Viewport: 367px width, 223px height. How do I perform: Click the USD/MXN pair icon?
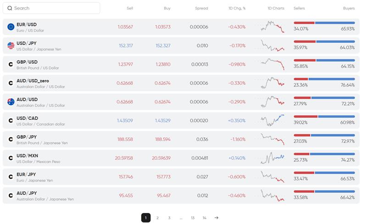point(11,158)
